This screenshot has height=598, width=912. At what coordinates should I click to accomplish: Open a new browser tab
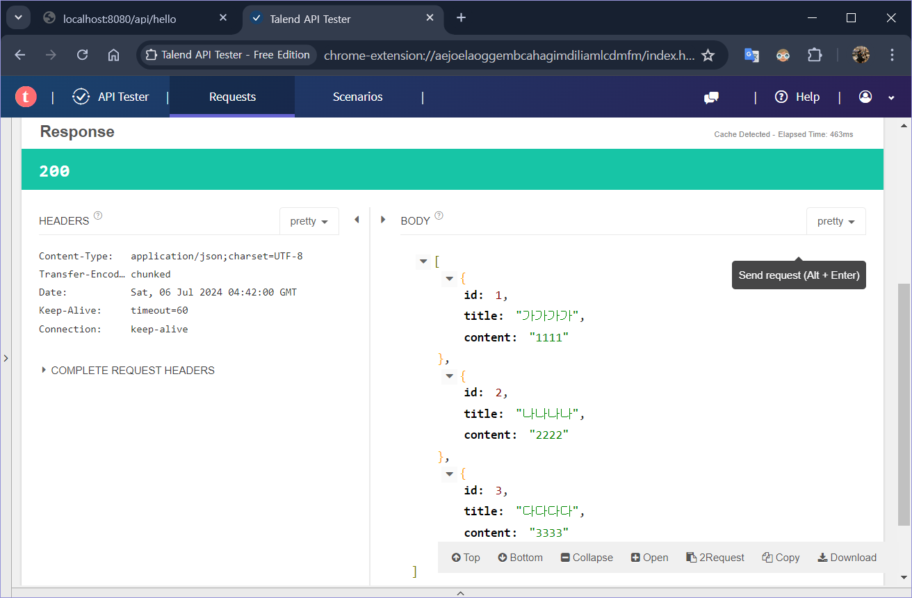(x=461, y=18)
